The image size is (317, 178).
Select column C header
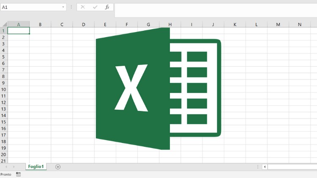(62, 24)
